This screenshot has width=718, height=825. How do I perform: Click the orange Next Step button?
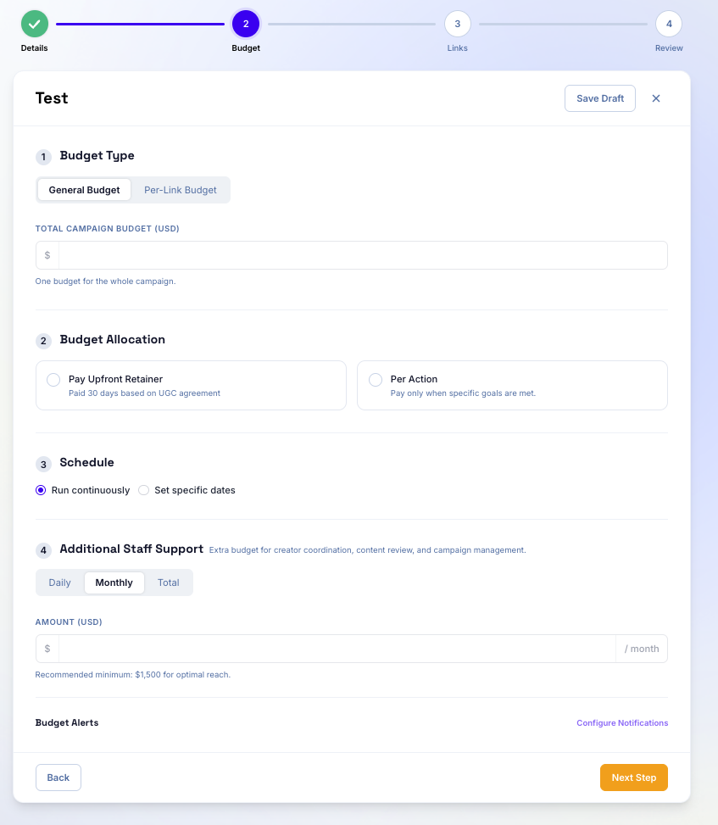(x=634, y=778)
